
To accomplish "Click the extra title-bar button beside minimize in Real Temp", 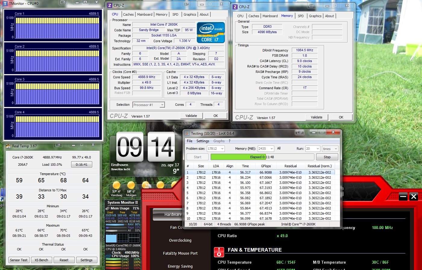I will (58, 145).
